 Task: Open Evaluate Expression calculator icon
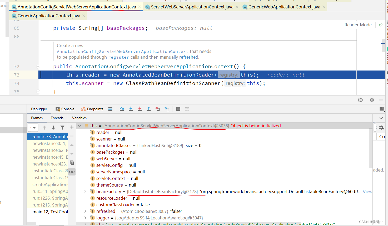coord(178,109)
